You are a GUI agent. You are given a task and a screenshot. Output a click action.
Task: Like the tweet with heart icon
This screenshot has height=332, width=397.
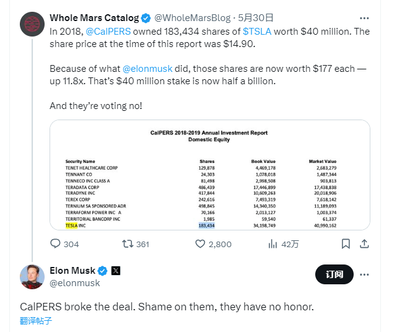click(200, 244)
